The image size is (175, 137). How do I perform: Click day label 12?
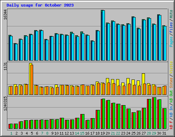click(x=67, y=133)
